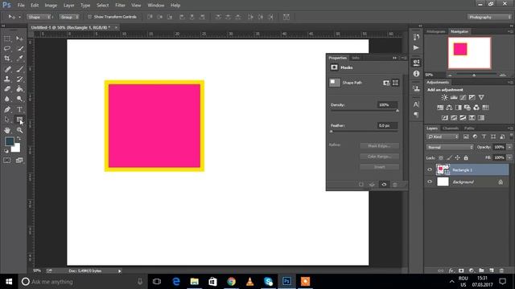
Task: Select the Spot Healing Brush tool
Action: (x=7, y=69)
